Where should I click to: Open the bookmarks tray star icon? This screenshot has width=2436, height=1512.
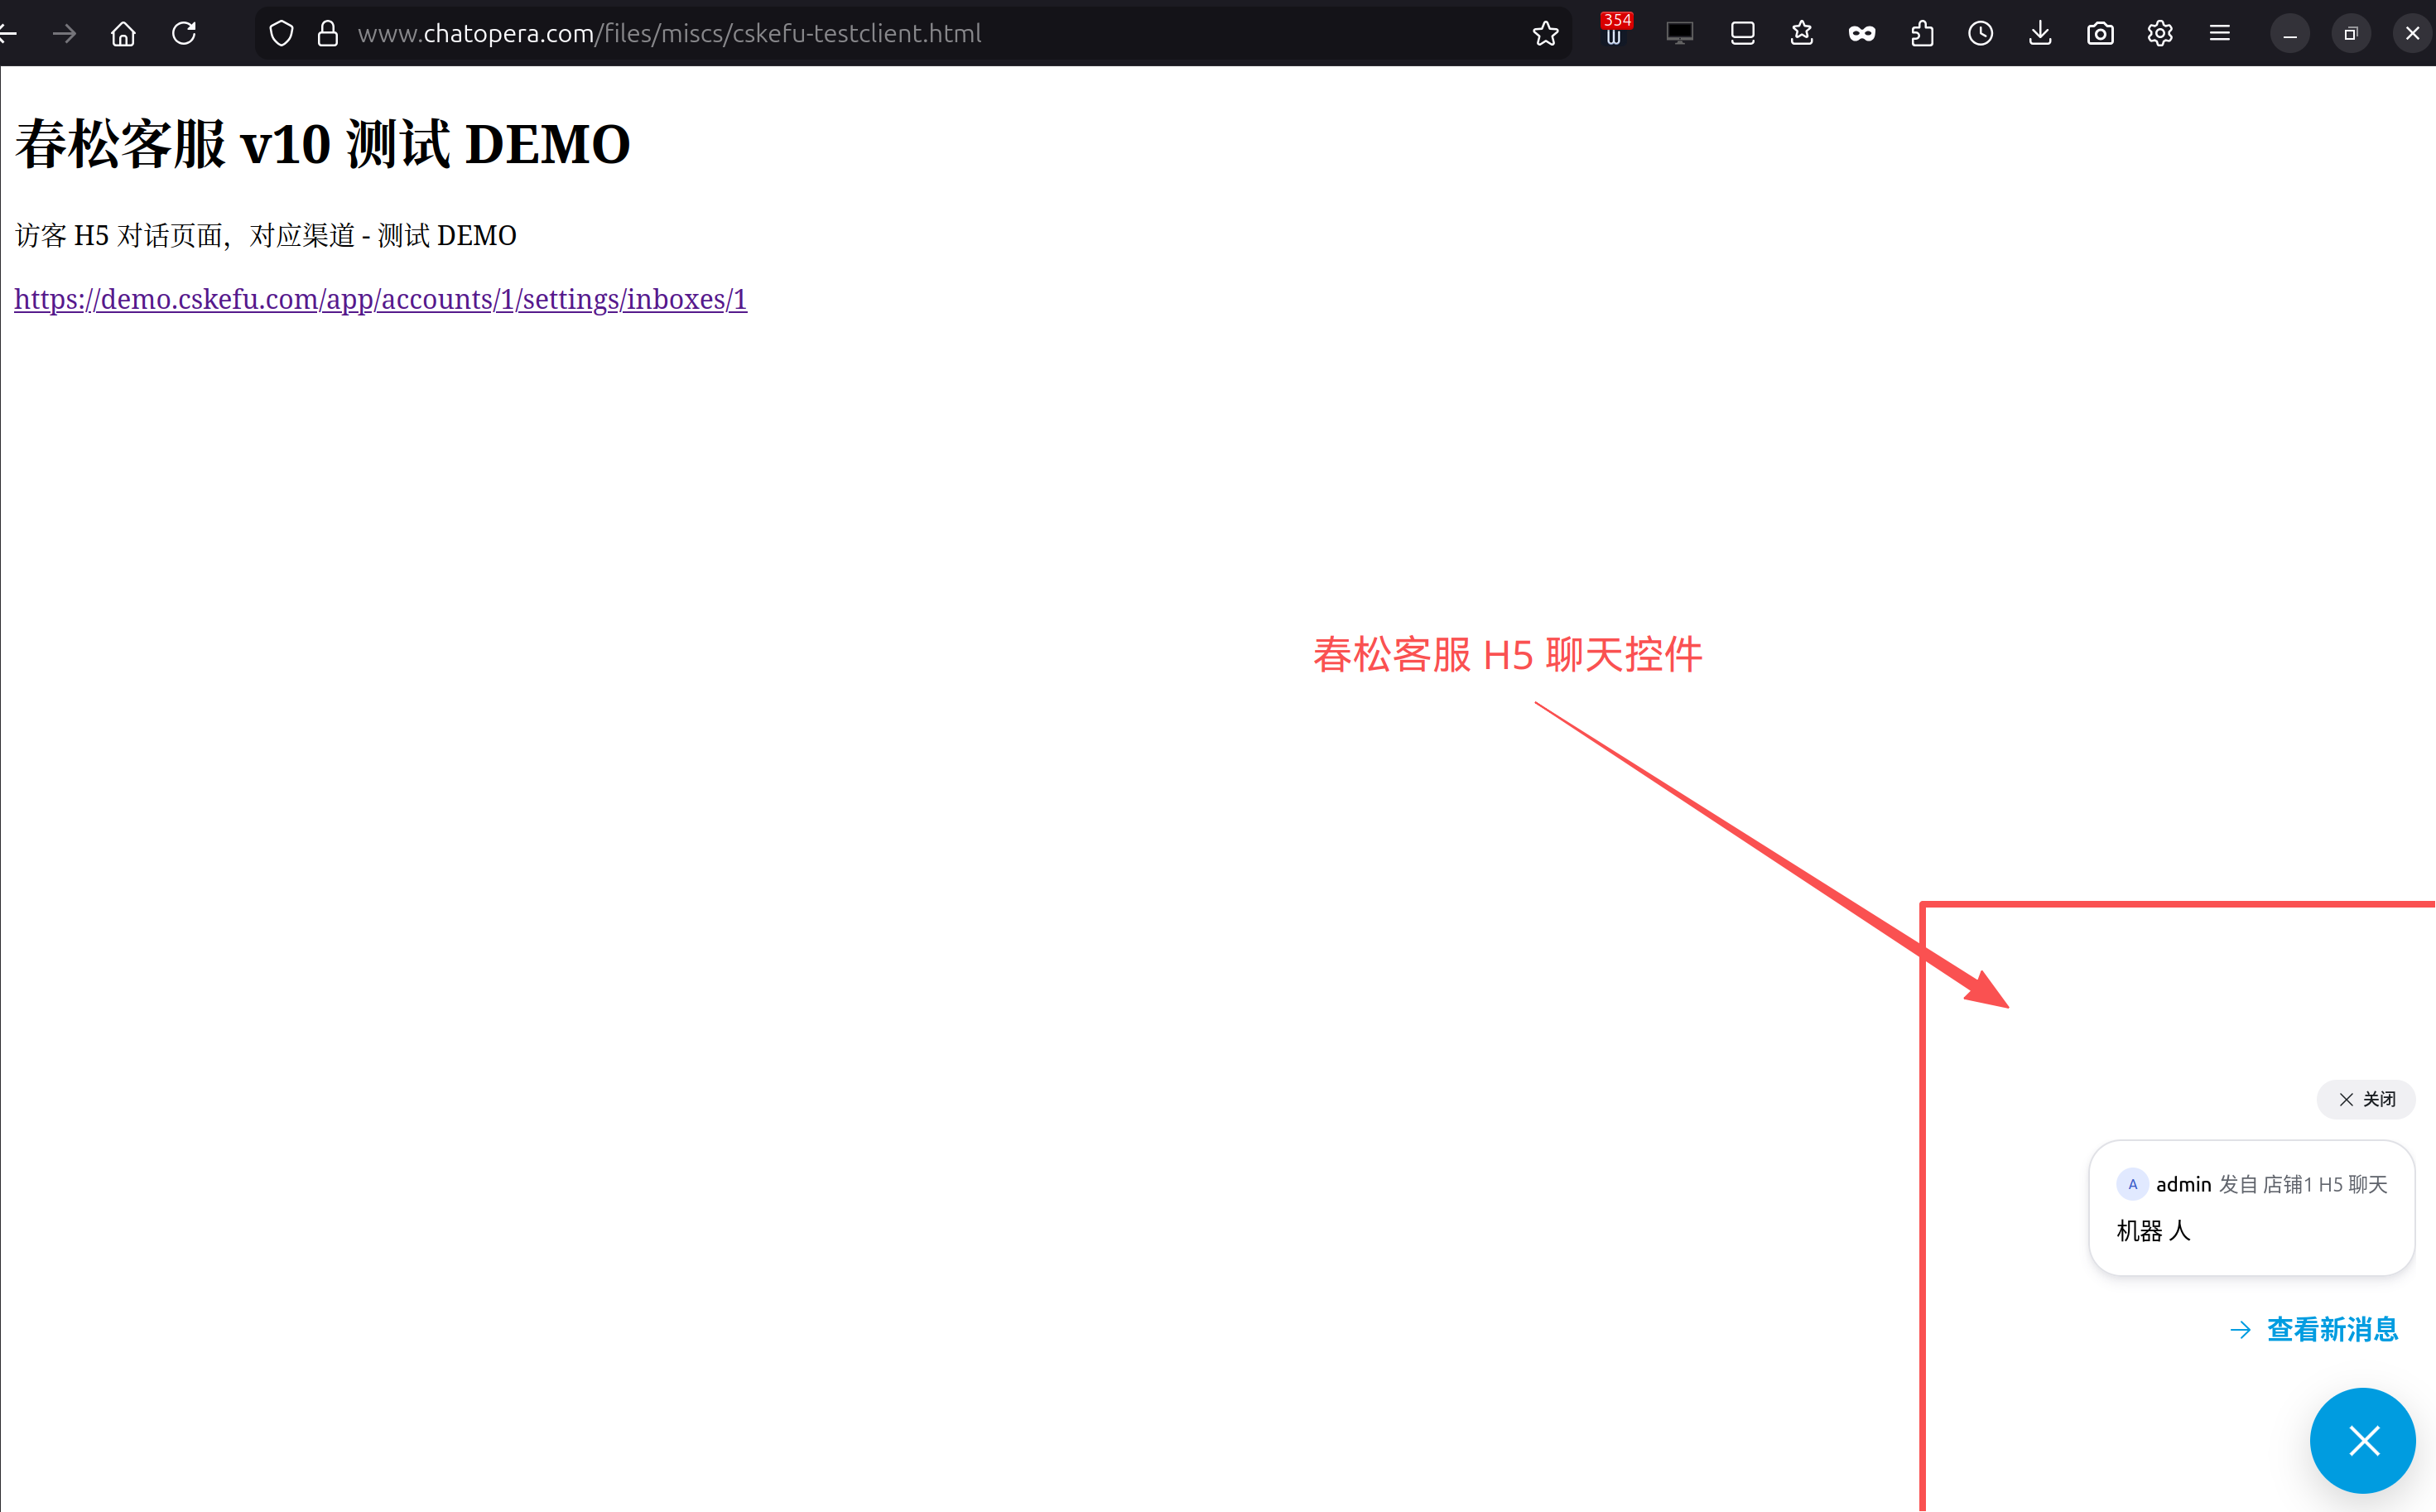click(x=1801, y=34)
